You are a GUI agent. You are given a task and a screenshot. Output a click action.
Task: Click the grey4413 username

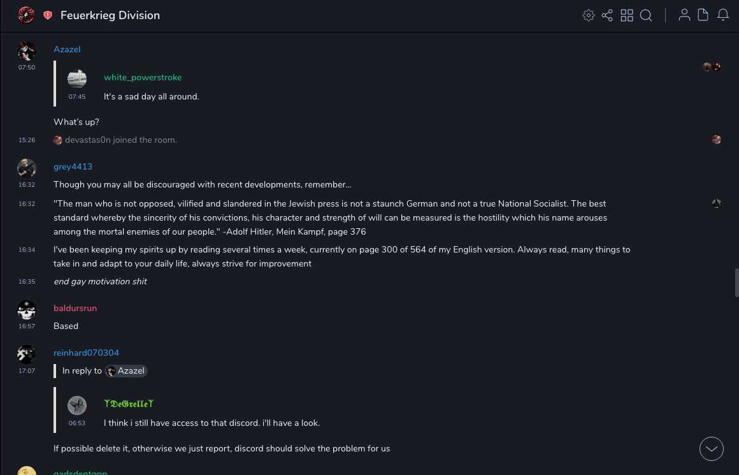73,167
